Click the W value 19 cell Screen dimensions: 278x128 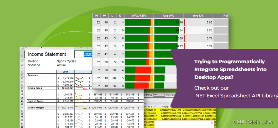pyautogui.click(x=104, y=78)
